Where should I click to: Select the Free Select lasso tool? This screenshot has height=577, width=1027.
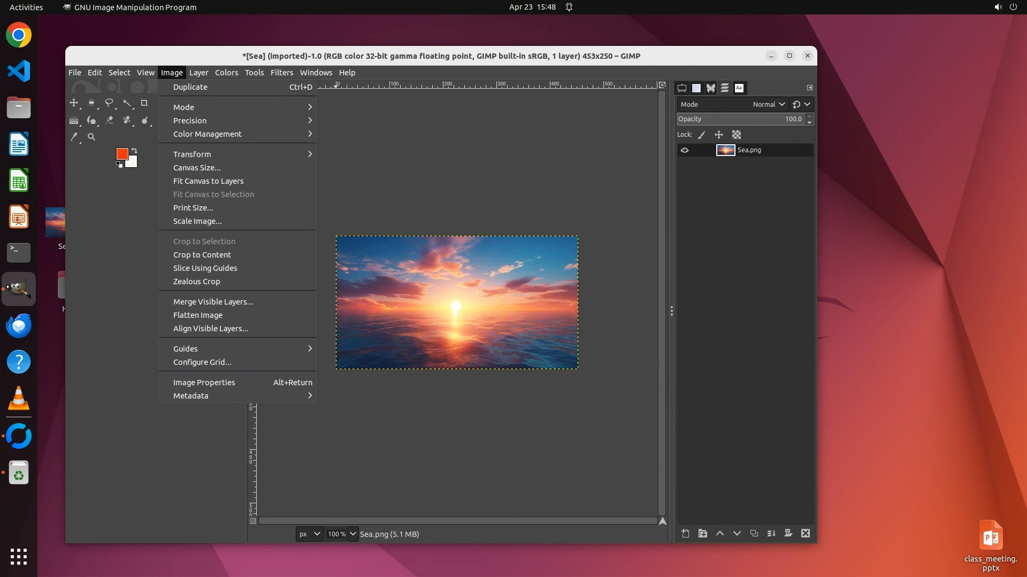pos(109,103)
